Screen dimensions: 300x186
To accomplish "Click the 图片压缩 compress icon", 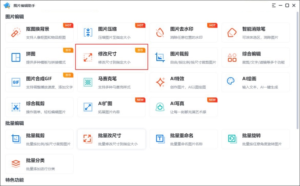I will (88, 32).
